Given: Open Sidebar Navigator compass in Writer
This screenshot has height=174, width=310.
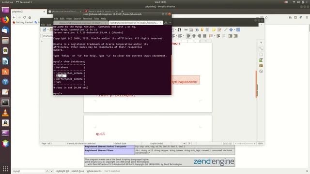Looking at the screenshot, I should click(261, 72).
